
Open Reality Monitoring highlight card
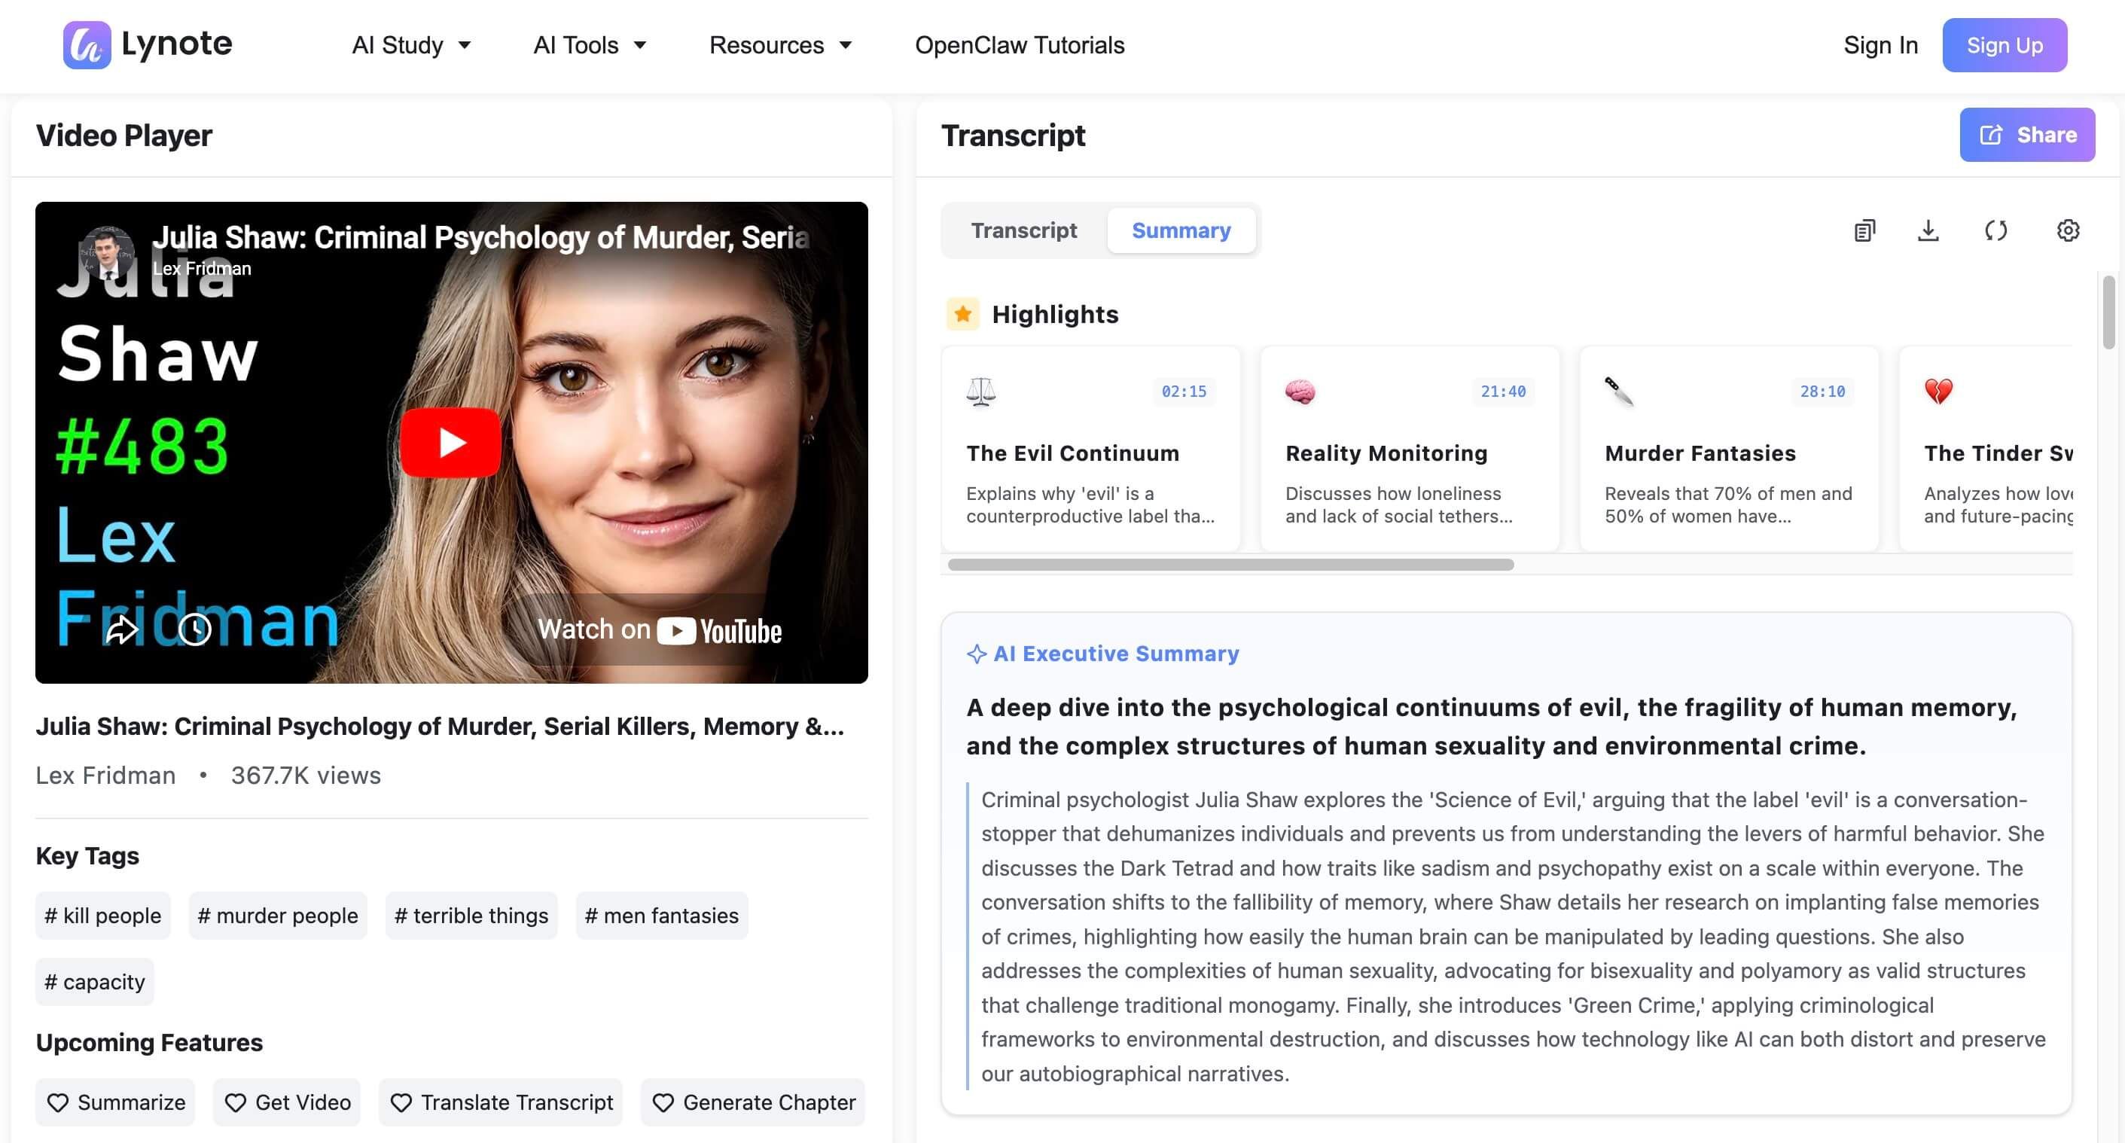click(1410, 450)
